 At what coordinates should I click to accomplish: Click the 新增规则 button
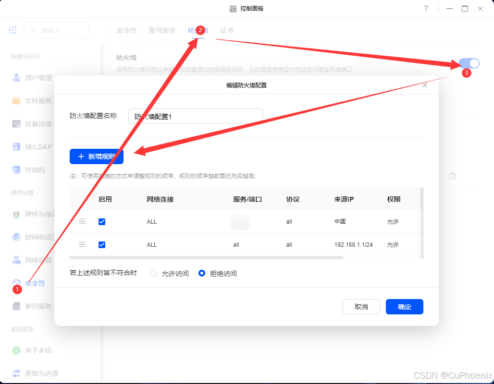(96, 156)
